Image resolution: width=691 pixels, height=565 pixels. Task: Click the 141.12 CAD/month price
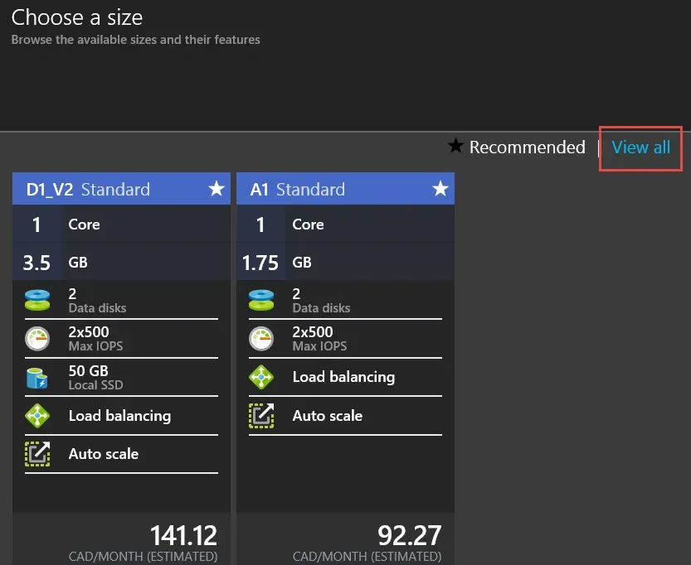click(x=182, y=535)
